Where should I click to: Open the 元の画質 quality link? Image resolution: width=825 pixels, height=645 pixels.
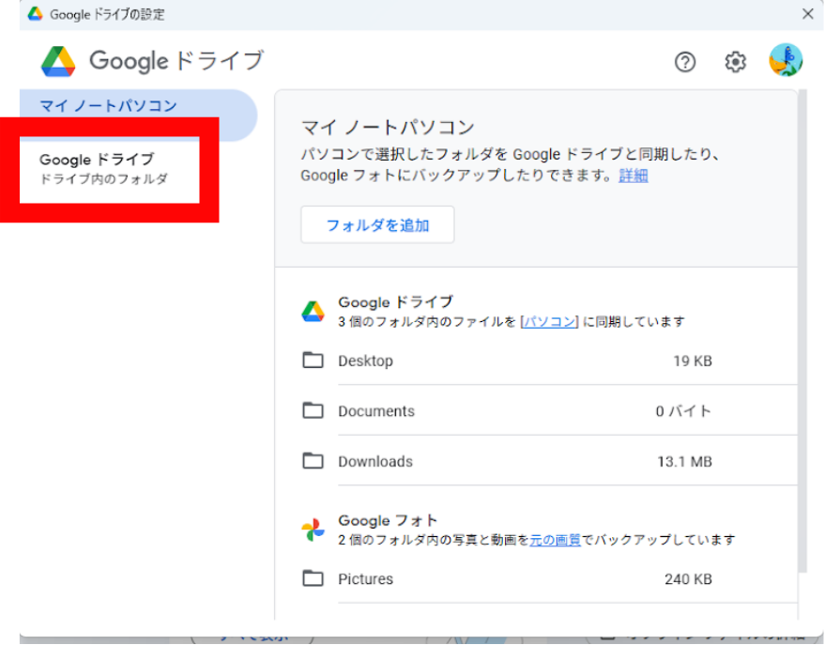(555, 540)
